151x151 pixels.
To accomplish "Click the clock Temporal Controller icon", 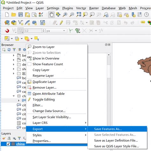I will point(146,15).
